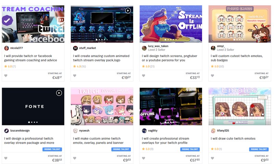274x164 pixels.
Task: Like the simyl_ twitch emotes gig
Action: pos(212,76)
